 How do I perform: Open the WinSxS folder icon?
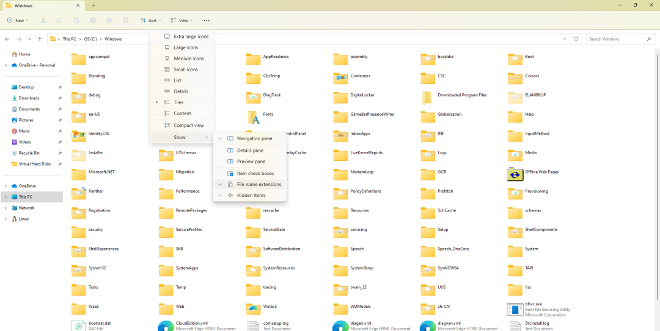pyautogui.click(x=254, y=309)
